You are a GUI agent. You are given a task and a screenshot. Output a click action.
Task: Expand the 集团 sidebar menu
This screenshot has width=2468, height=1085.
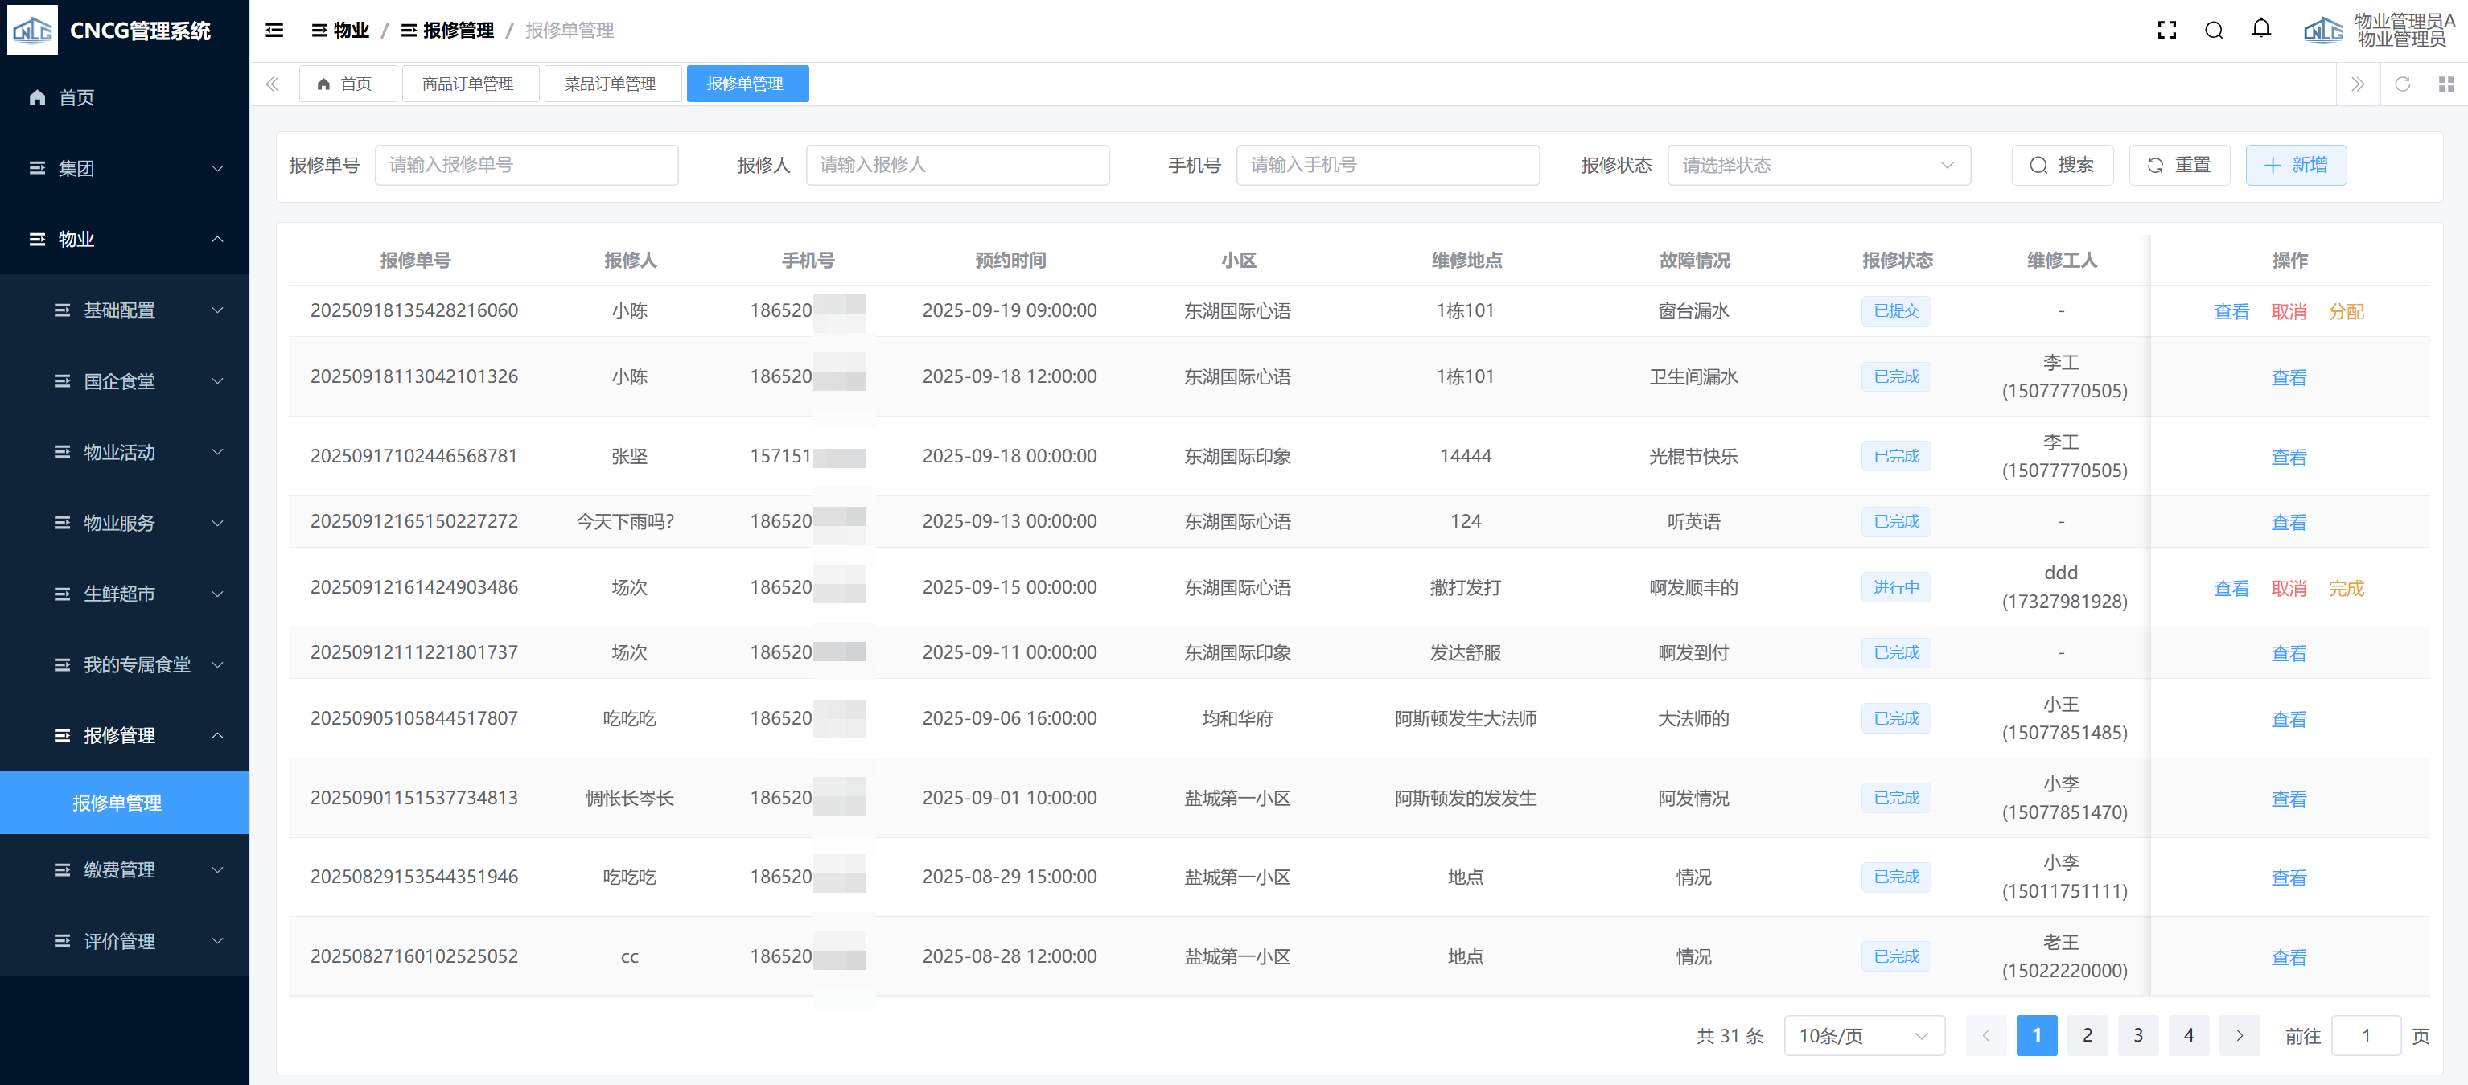(125, 169)
